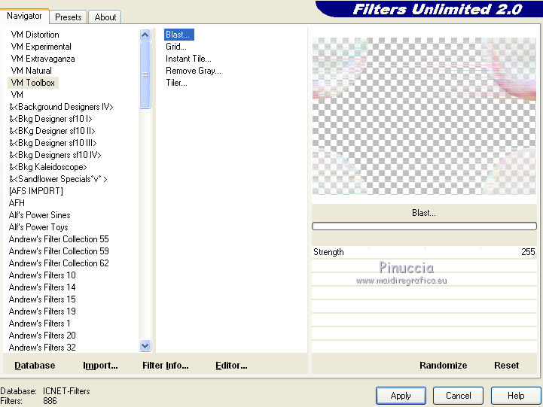Open the Help button
The height and width of the screenshot is (407, 543).
pyautogui.click(x=516, y=396)
